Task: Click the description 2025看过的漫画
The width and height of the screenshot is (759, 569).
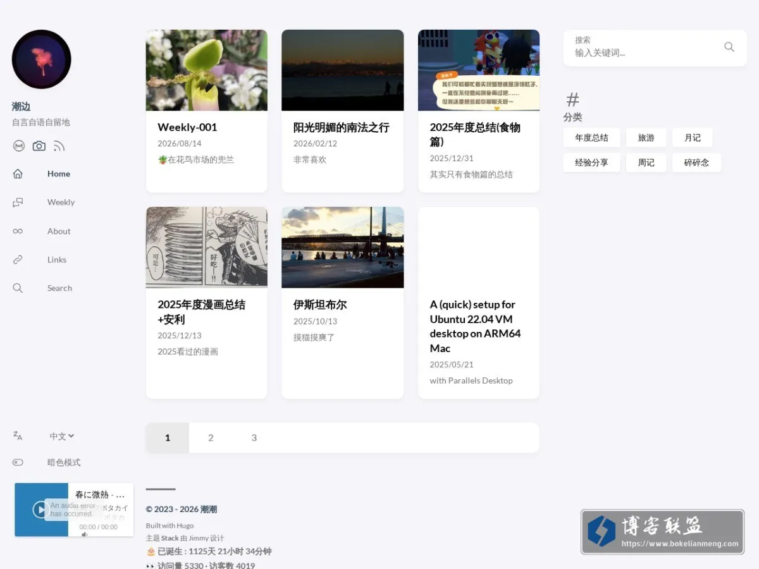Action: (188, 352)
